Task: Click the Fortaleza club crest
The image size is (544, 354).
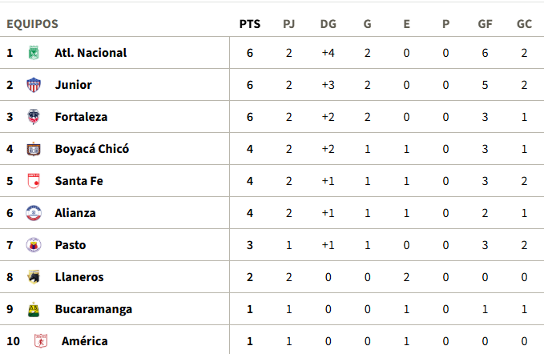Action: [34, 117]
